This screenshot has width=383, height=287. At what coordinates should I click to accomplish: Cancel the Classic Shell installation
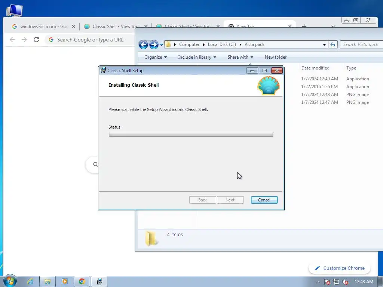tap(264, 200)
